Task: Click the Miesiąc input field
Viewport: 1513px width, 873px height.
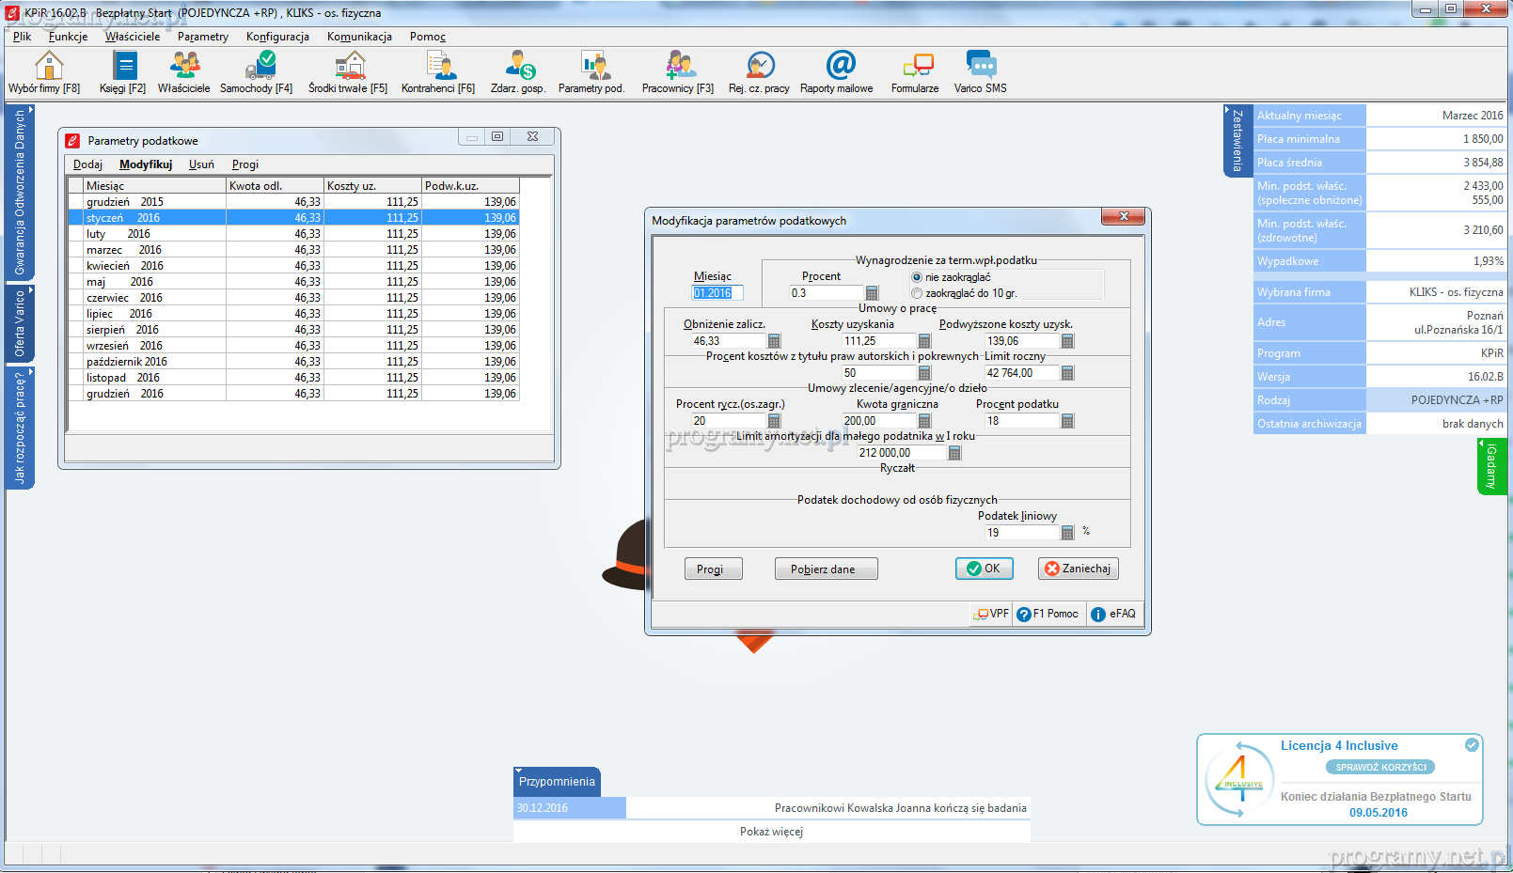Action: [717, 293]
